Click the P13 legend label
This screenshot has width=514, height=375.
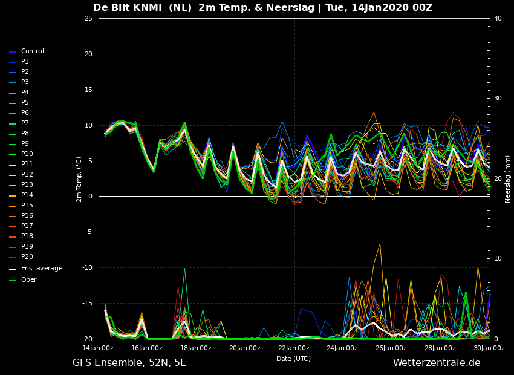(x=27, y=185)
